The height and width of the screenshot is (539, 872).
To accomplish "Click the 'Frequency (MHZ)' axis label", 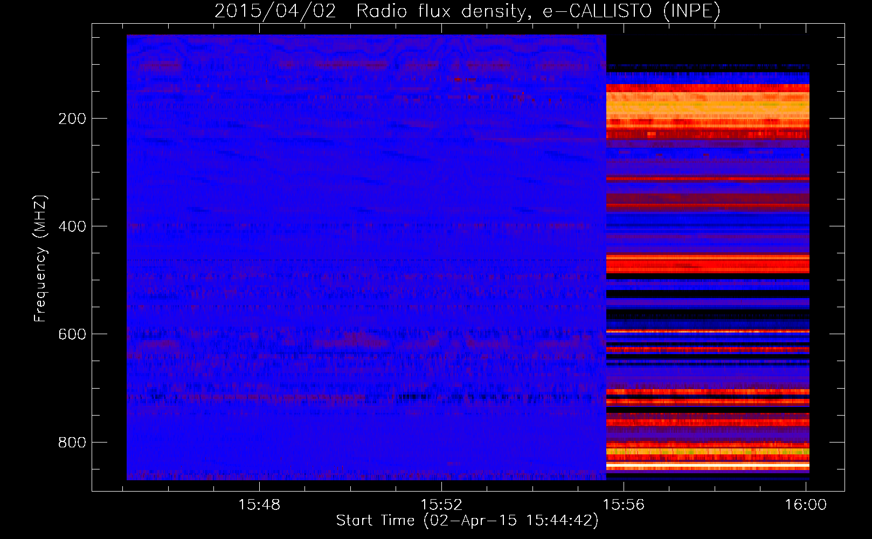I will click(40, 258).
